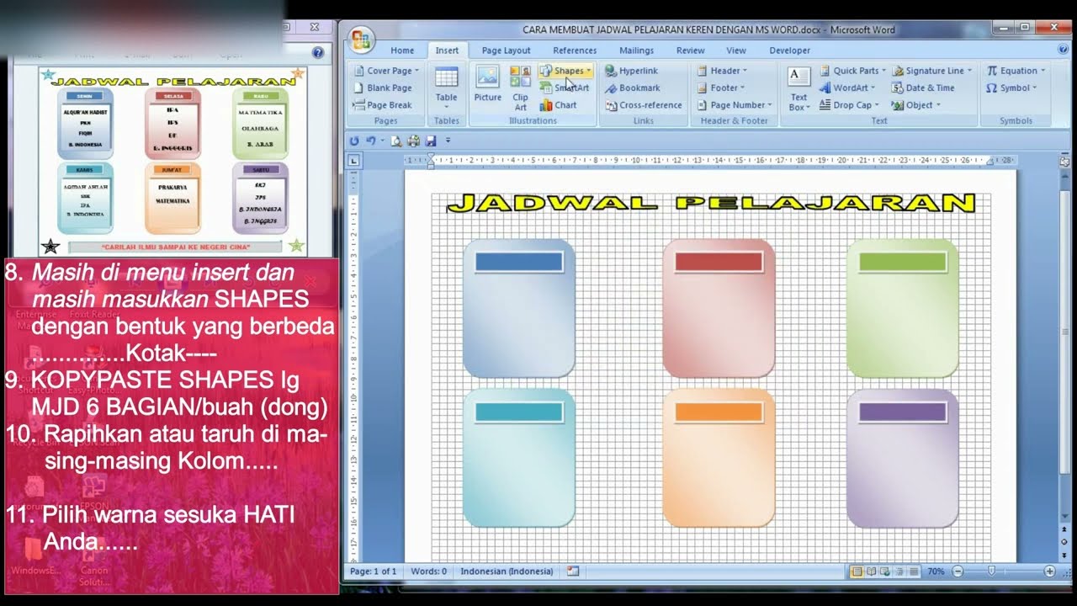Open the Drop Cap dropdown
This screenshot has height=606, width=1077.
point(850,105)
